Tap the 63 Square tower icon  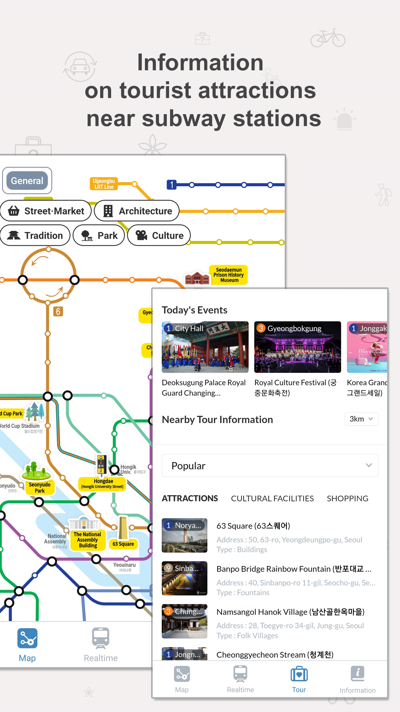pyautogui.click(x=123, y=528)
